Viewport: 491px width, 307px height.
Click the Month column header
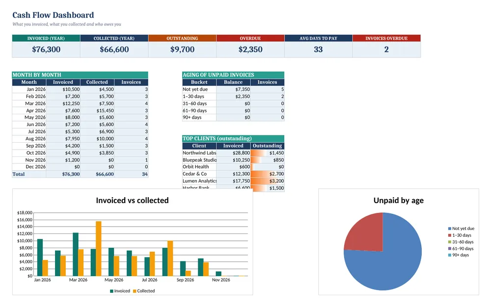click(29, 82)
